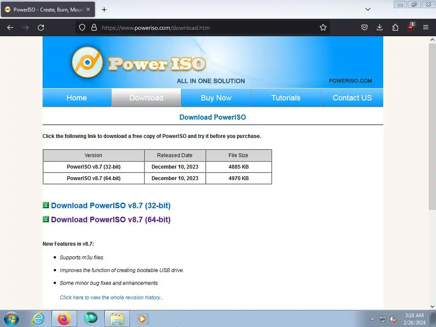Click the 32-bit row December 10, 2023 cell
Viewport: 436px width, 327px height.
(x=175, y=167)
